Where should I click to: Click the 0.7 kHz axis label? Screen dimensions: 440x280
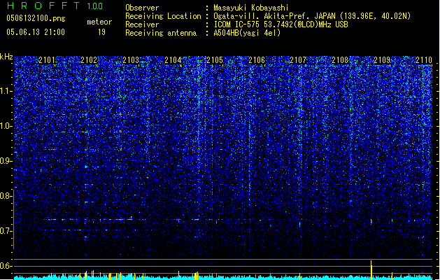point(6,231)
